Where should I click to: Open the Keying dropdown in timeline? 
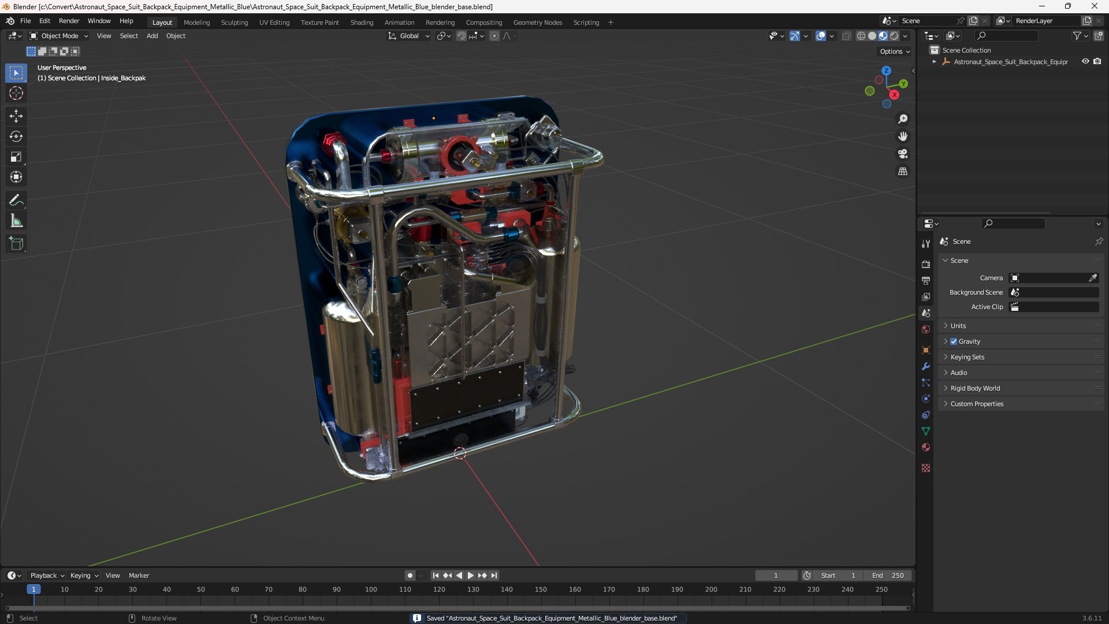(84, 575)
